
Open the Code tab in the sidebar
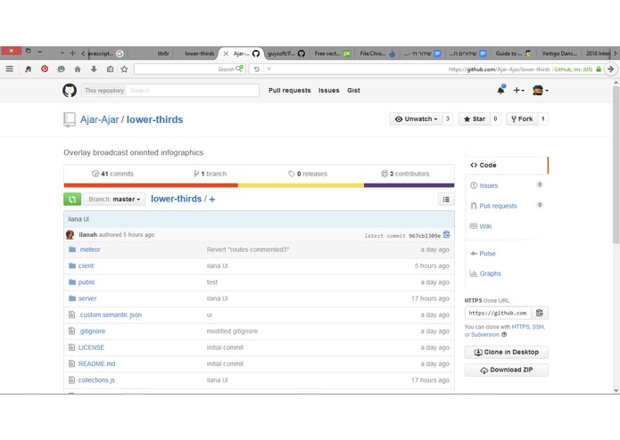[507, 165]
